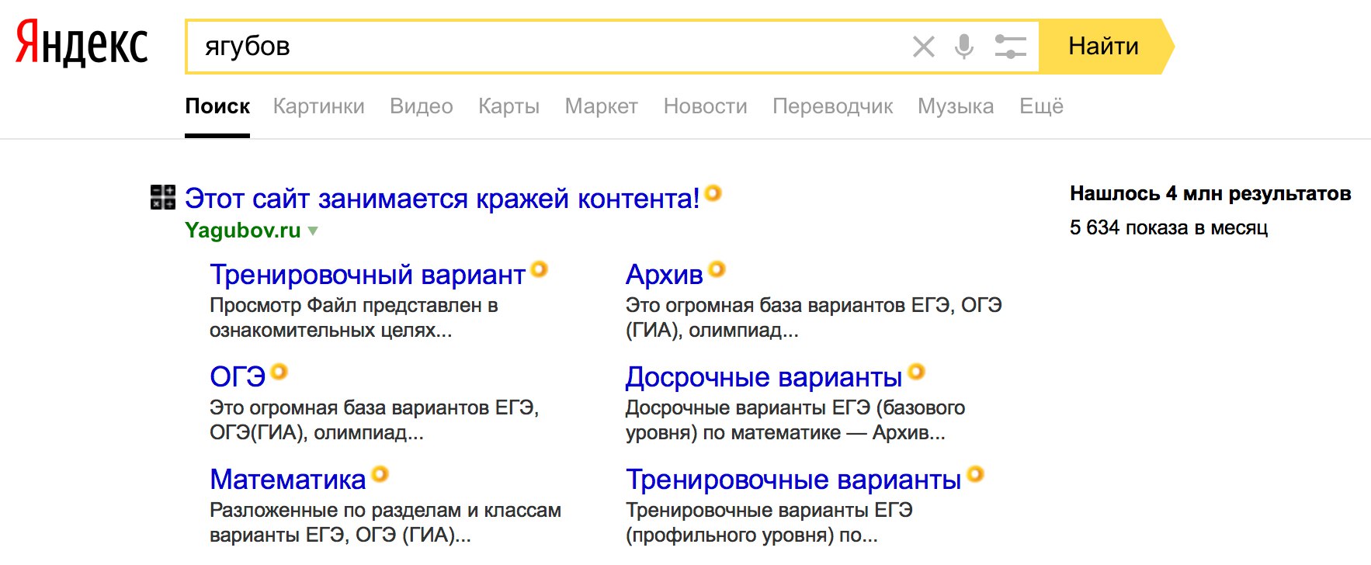Click text '5 634 показа в месяц'

pyautogui.click(x=1168, y=227)
